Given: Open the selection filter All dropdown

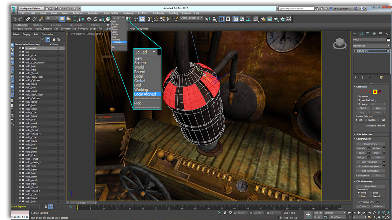Looking at the screenshot, I should pos(52,19).
